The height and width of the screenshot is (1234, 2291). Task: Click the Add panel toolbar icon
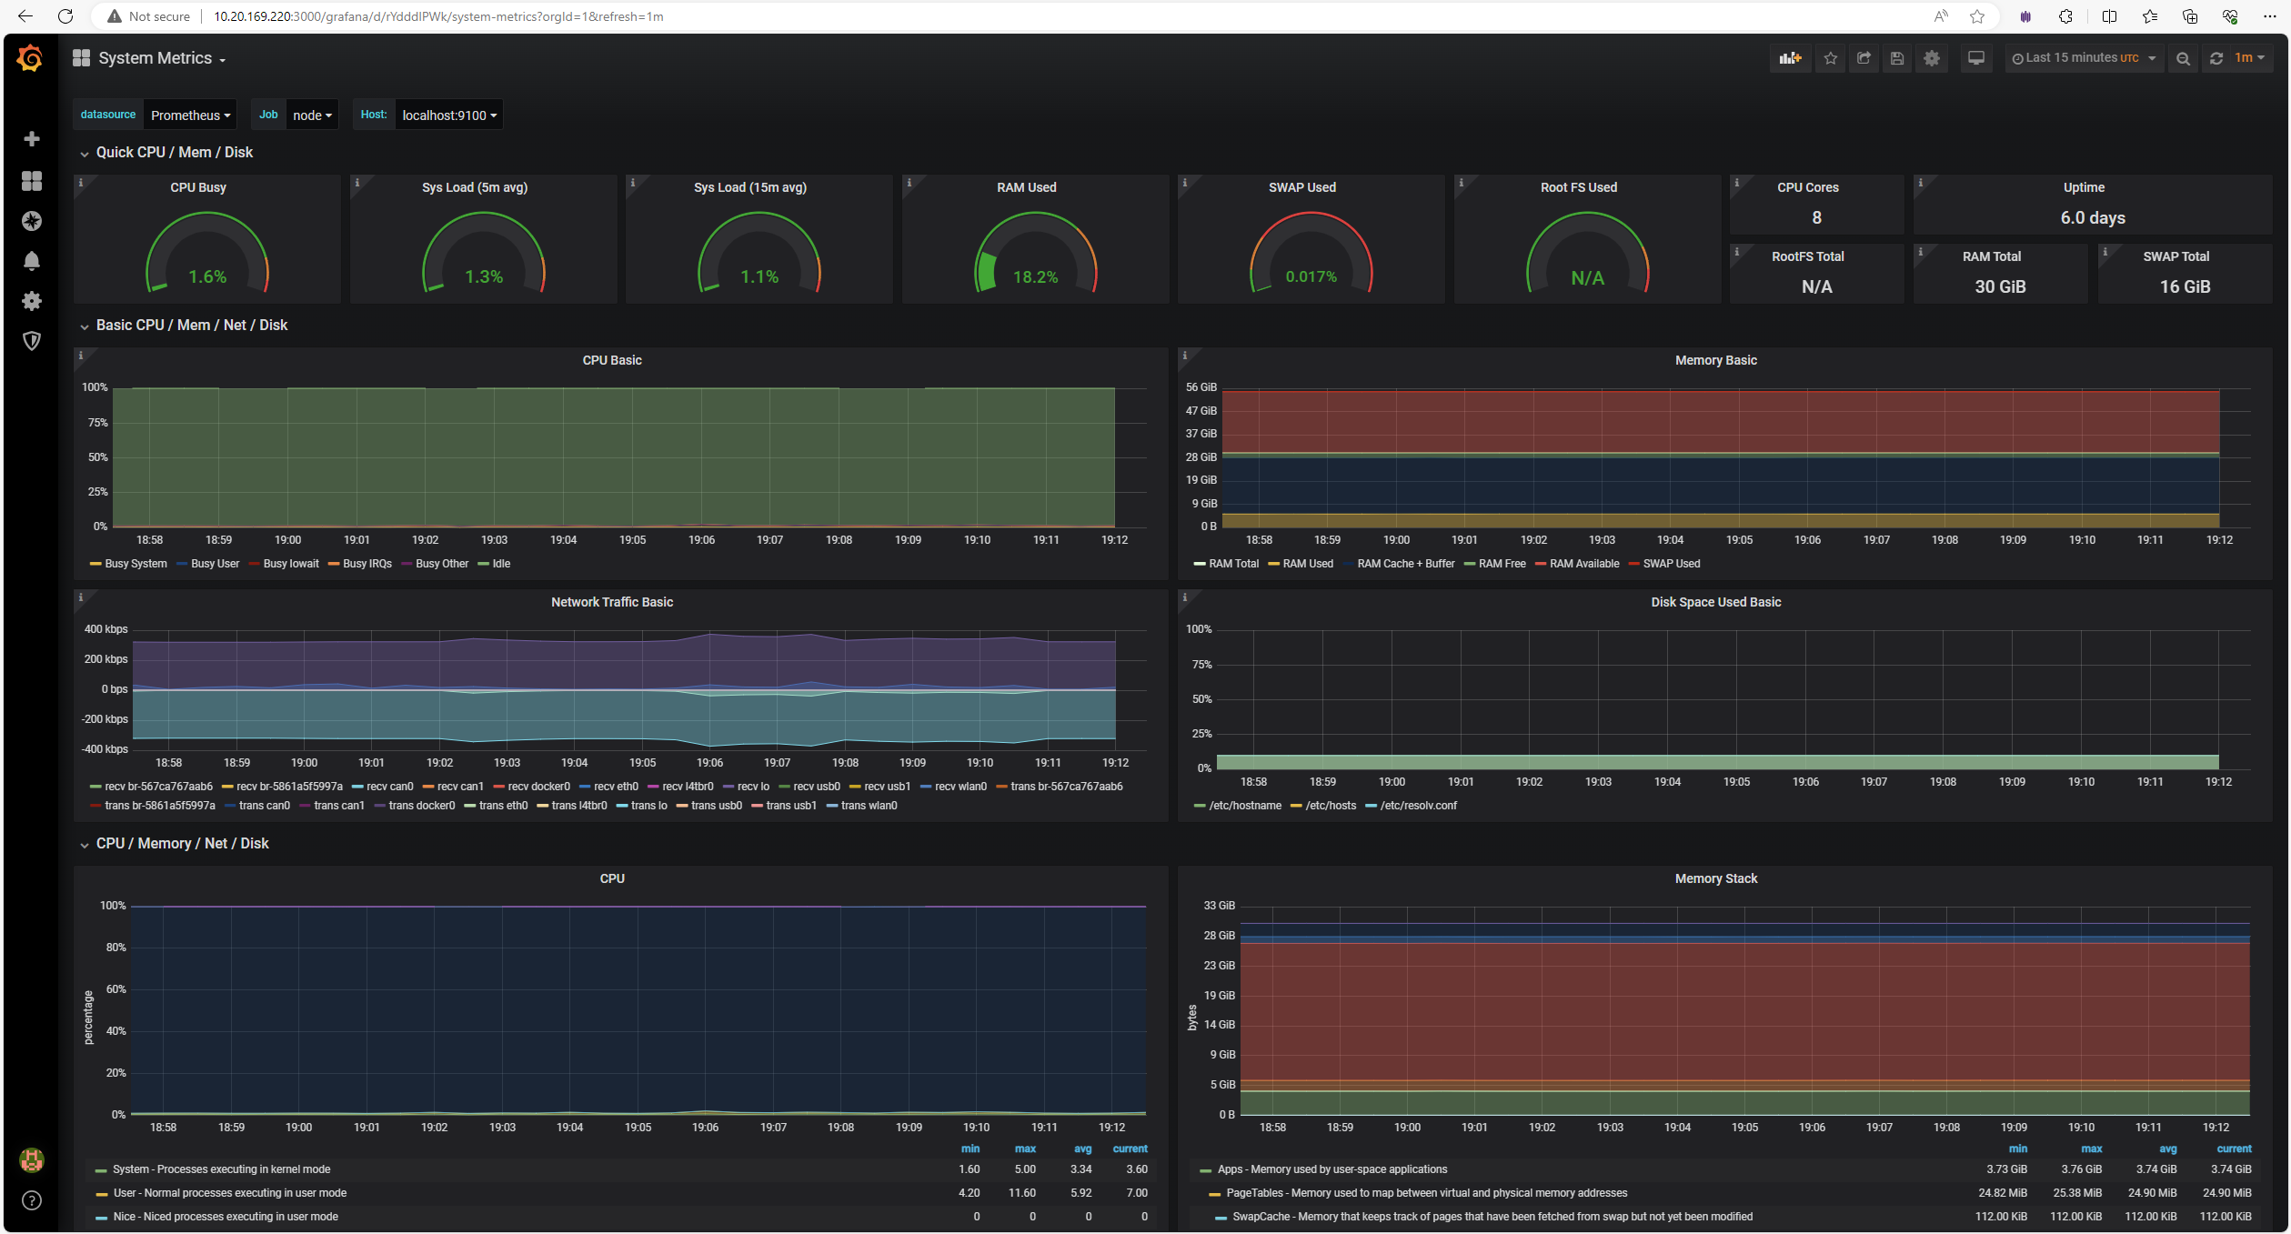1790,58
